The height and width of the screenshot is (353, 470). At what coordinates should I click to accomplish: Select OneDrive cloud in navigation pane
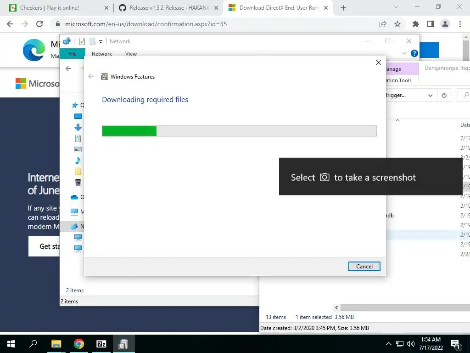tap(74, 197)
